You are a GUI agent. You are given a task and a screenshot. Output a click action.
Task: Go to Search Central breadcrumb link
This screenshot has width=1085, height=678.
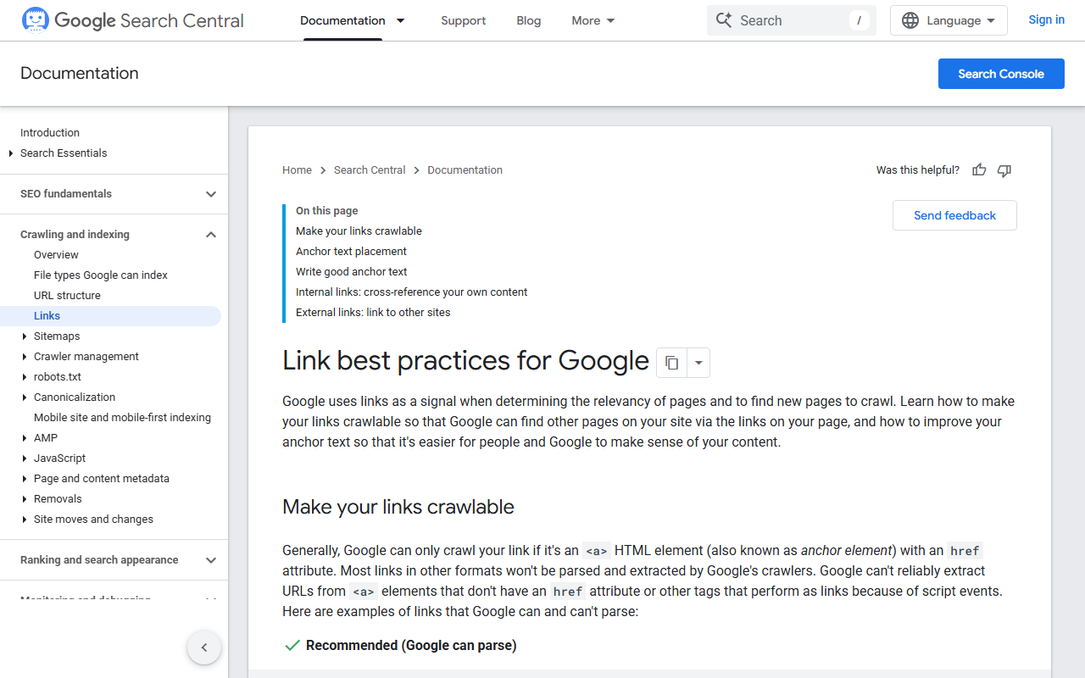pos(370,170)
